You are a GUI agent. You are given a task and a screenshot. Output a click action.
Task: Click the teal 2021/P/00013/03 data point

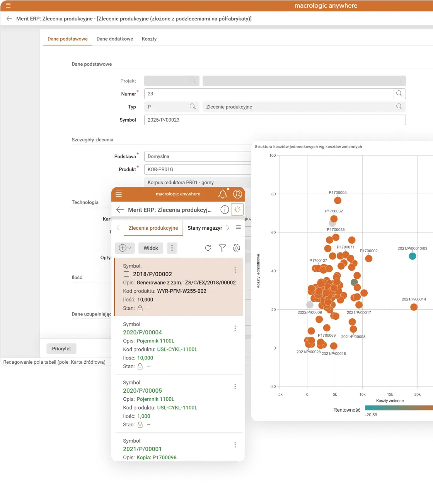pos(413,256)
